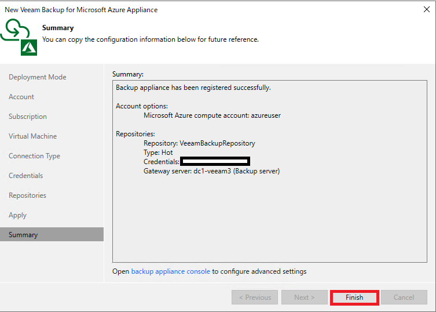Click 'Backup appliance has been registered successfully' text
436x312 pixels.
[x=193, y=88]
